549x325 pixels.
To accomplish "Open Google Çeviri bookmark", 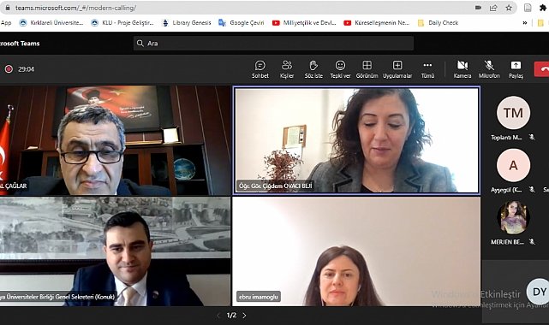I will click(x=242, y=23).
